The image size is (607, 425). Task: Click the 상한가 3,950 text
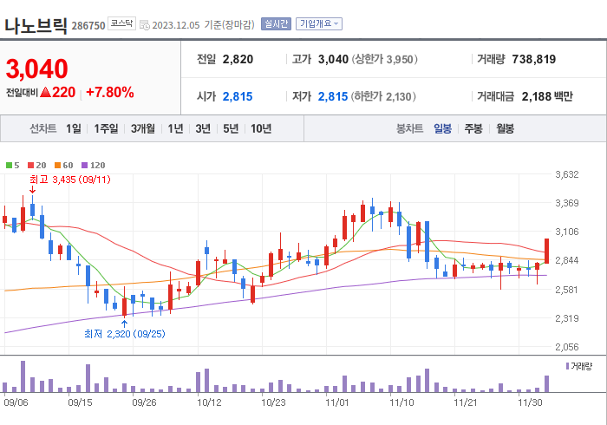pyautogui.click(x=384, y=59)
